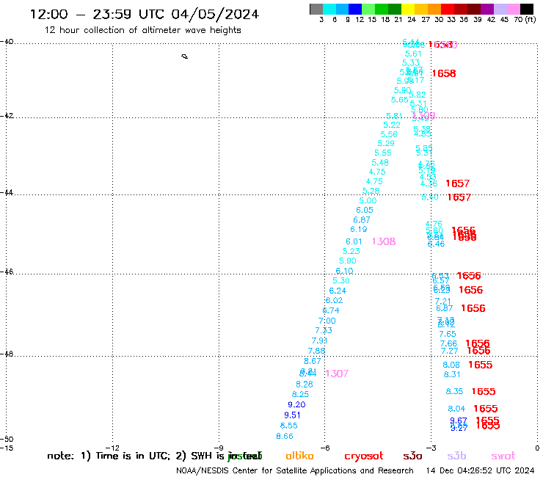Select the '7.88' wave height value

(316, 351)
